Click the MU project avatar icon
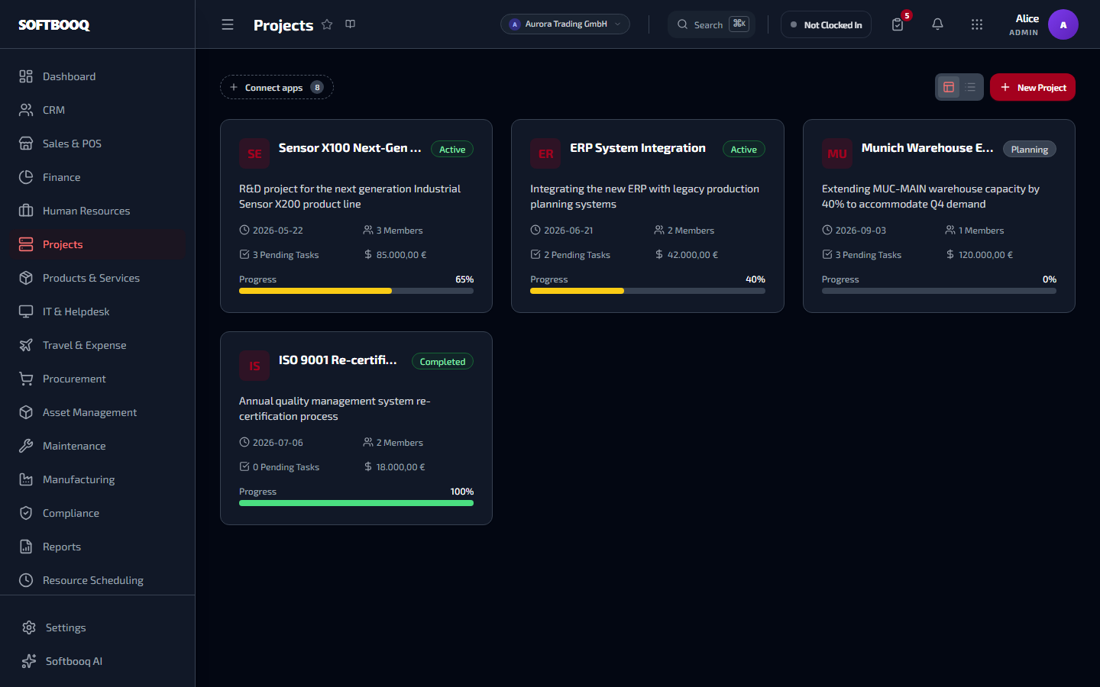The image size is (1100, 687). [837, 153]
